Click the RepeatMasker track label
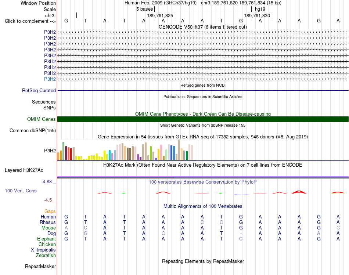349x275 pixels. coord(40,266)
